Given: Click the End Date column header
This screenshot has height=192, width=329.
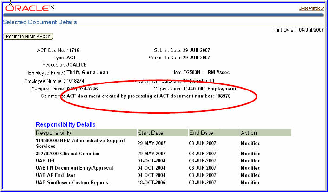Looking at the screenshot, I should coord(201,133).
